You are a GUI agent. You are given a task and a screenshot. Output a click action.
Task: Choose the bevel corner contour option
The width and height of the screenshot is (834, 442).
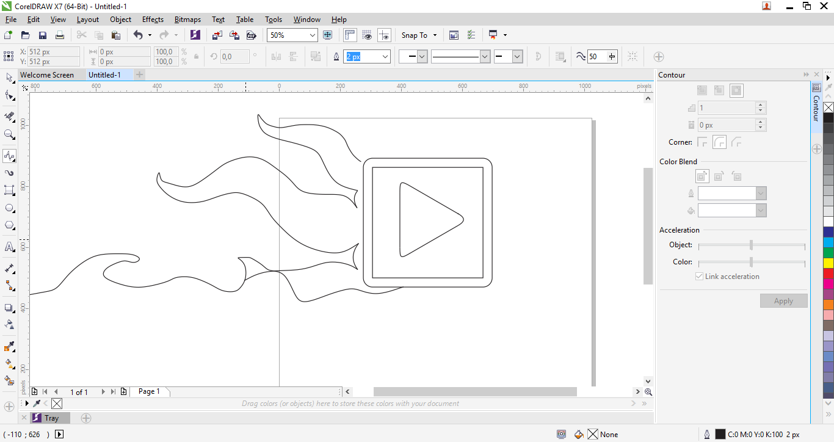coord(736,142)
